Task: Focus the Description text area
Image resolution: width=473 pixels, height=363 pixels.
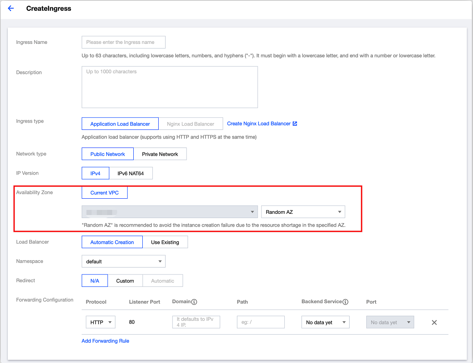Action: [169, 87]
